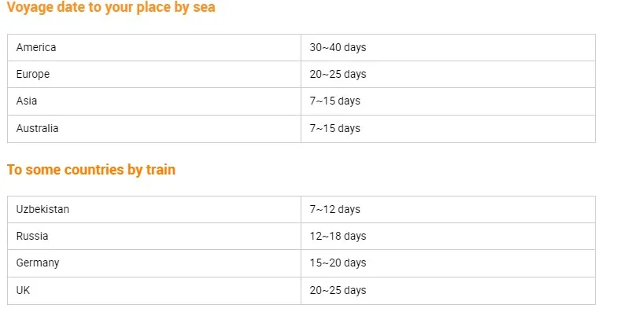Viewport: 628px width, 316px height.
Task: Click the '12~18 days' cell
Action: coord(338,236)
